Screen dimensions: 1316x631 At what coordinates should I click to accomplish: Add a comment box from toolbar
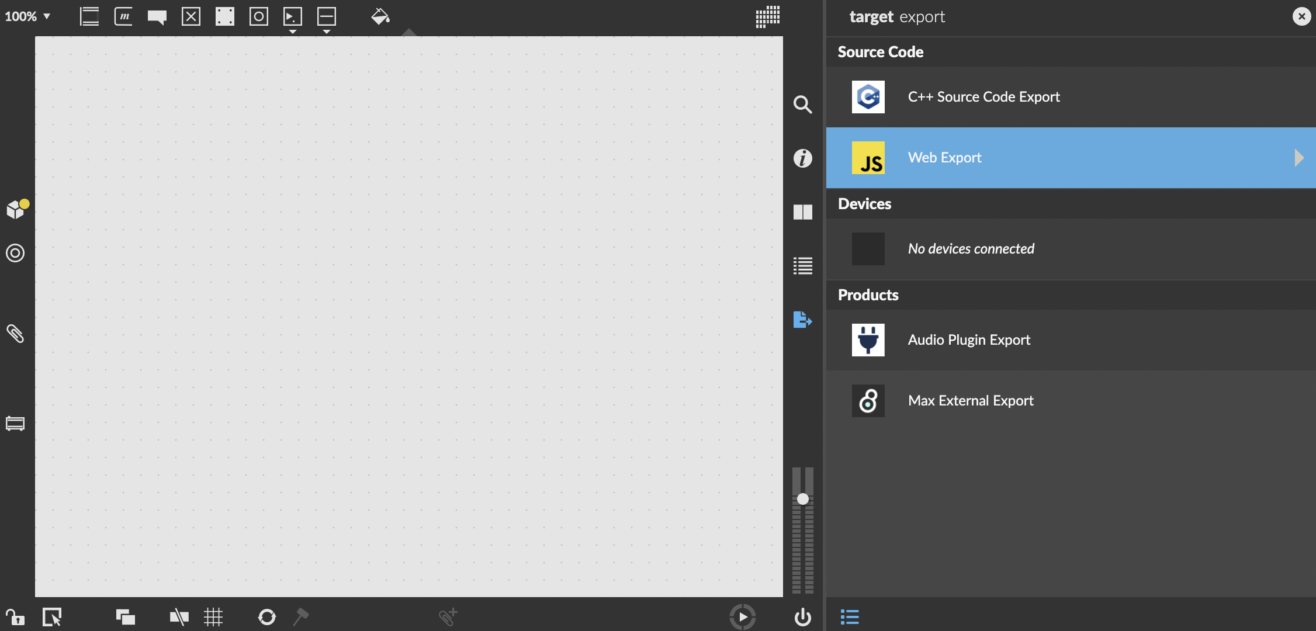157,16
